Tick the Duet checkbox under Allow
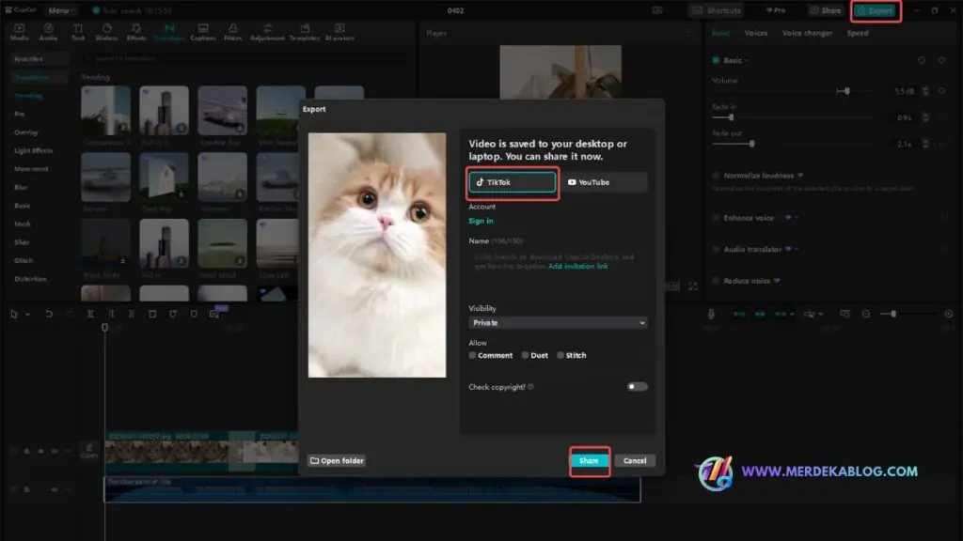This screenshot has width=963, height=541. (x=525, y=355)
